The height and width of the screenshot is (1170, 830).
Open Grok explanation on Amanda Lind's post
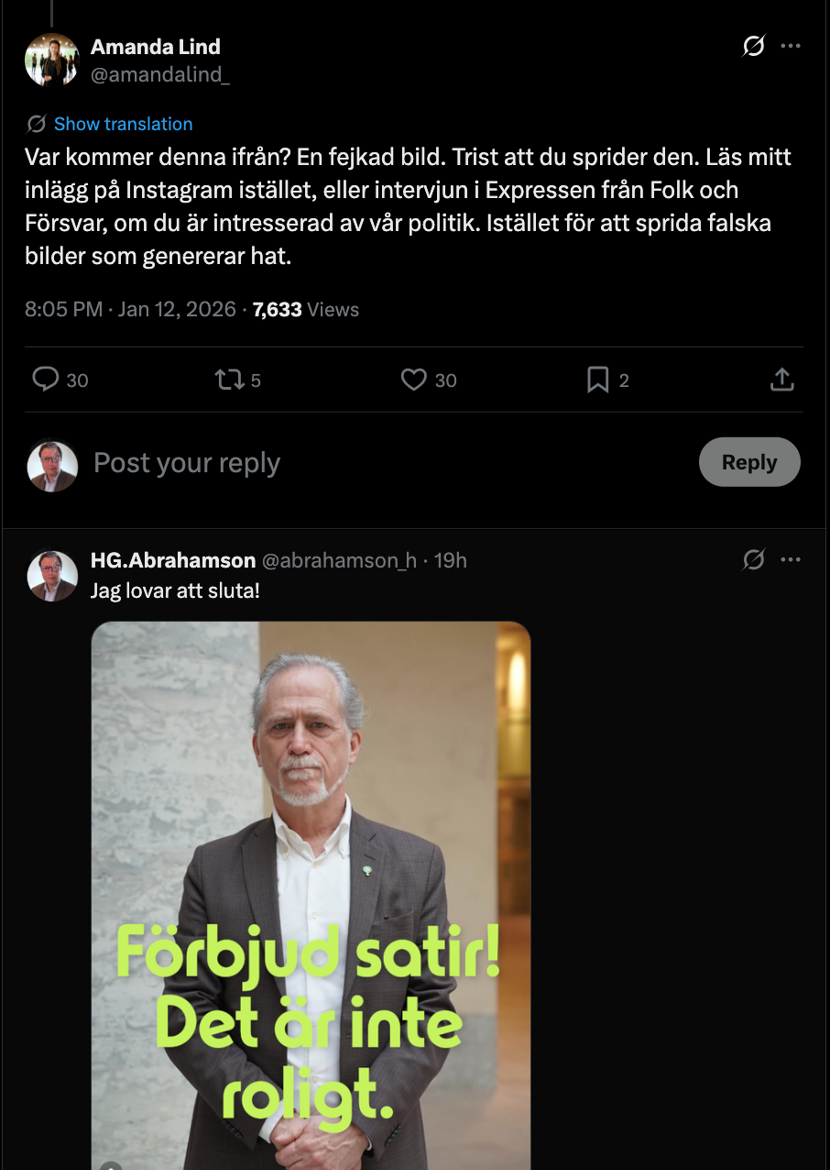pos(753,46)
